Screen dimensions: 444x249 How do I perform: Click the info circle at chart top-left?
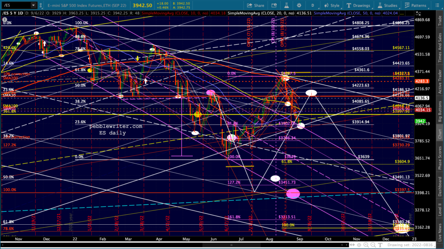[x=5, y=20]
